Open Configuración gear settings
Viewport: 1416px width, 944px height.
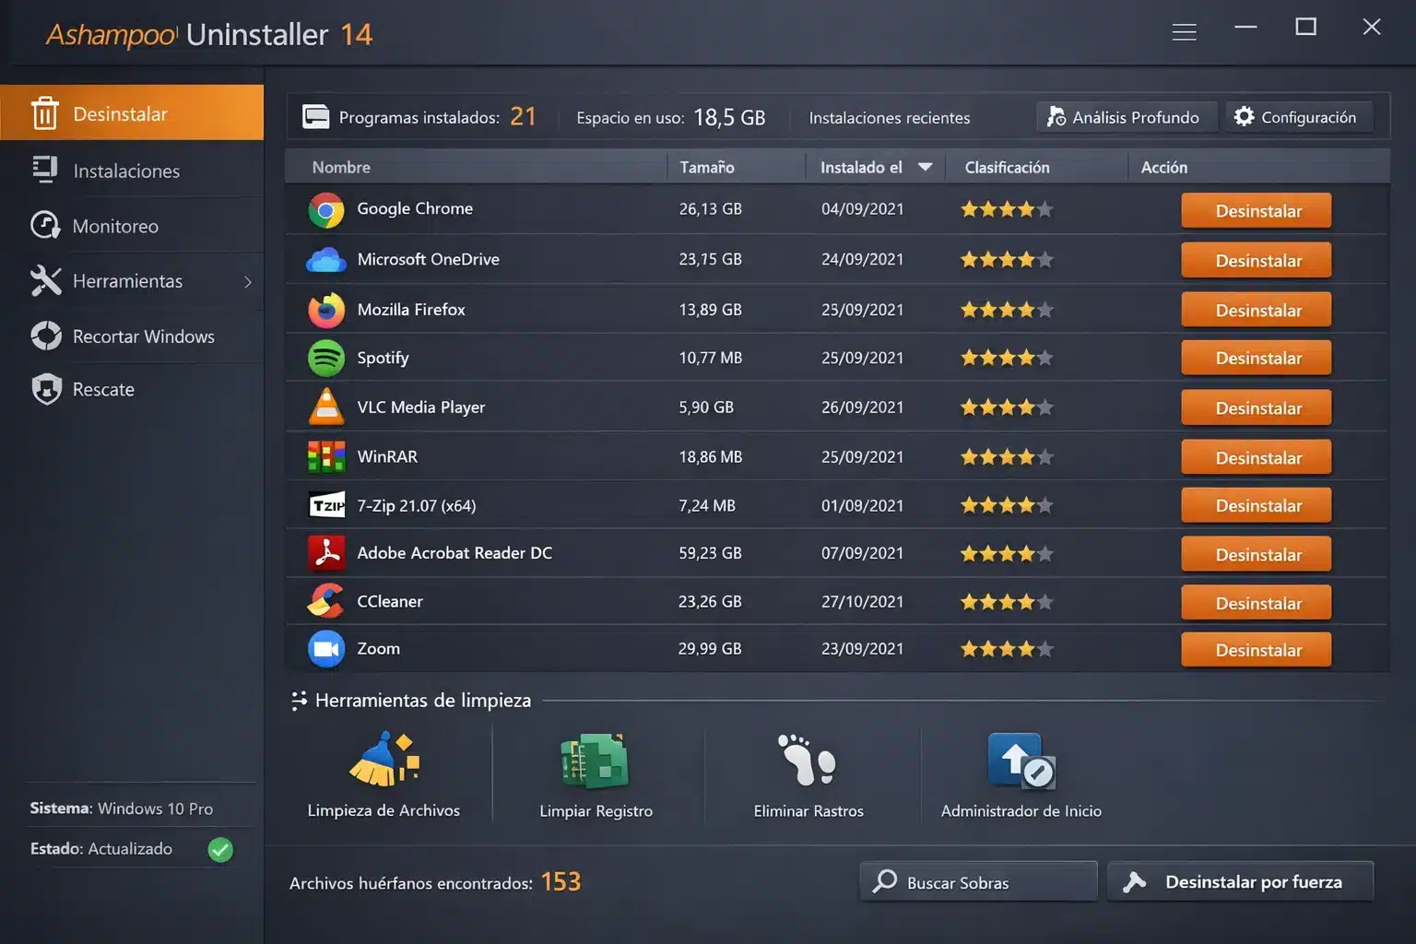1298,116
